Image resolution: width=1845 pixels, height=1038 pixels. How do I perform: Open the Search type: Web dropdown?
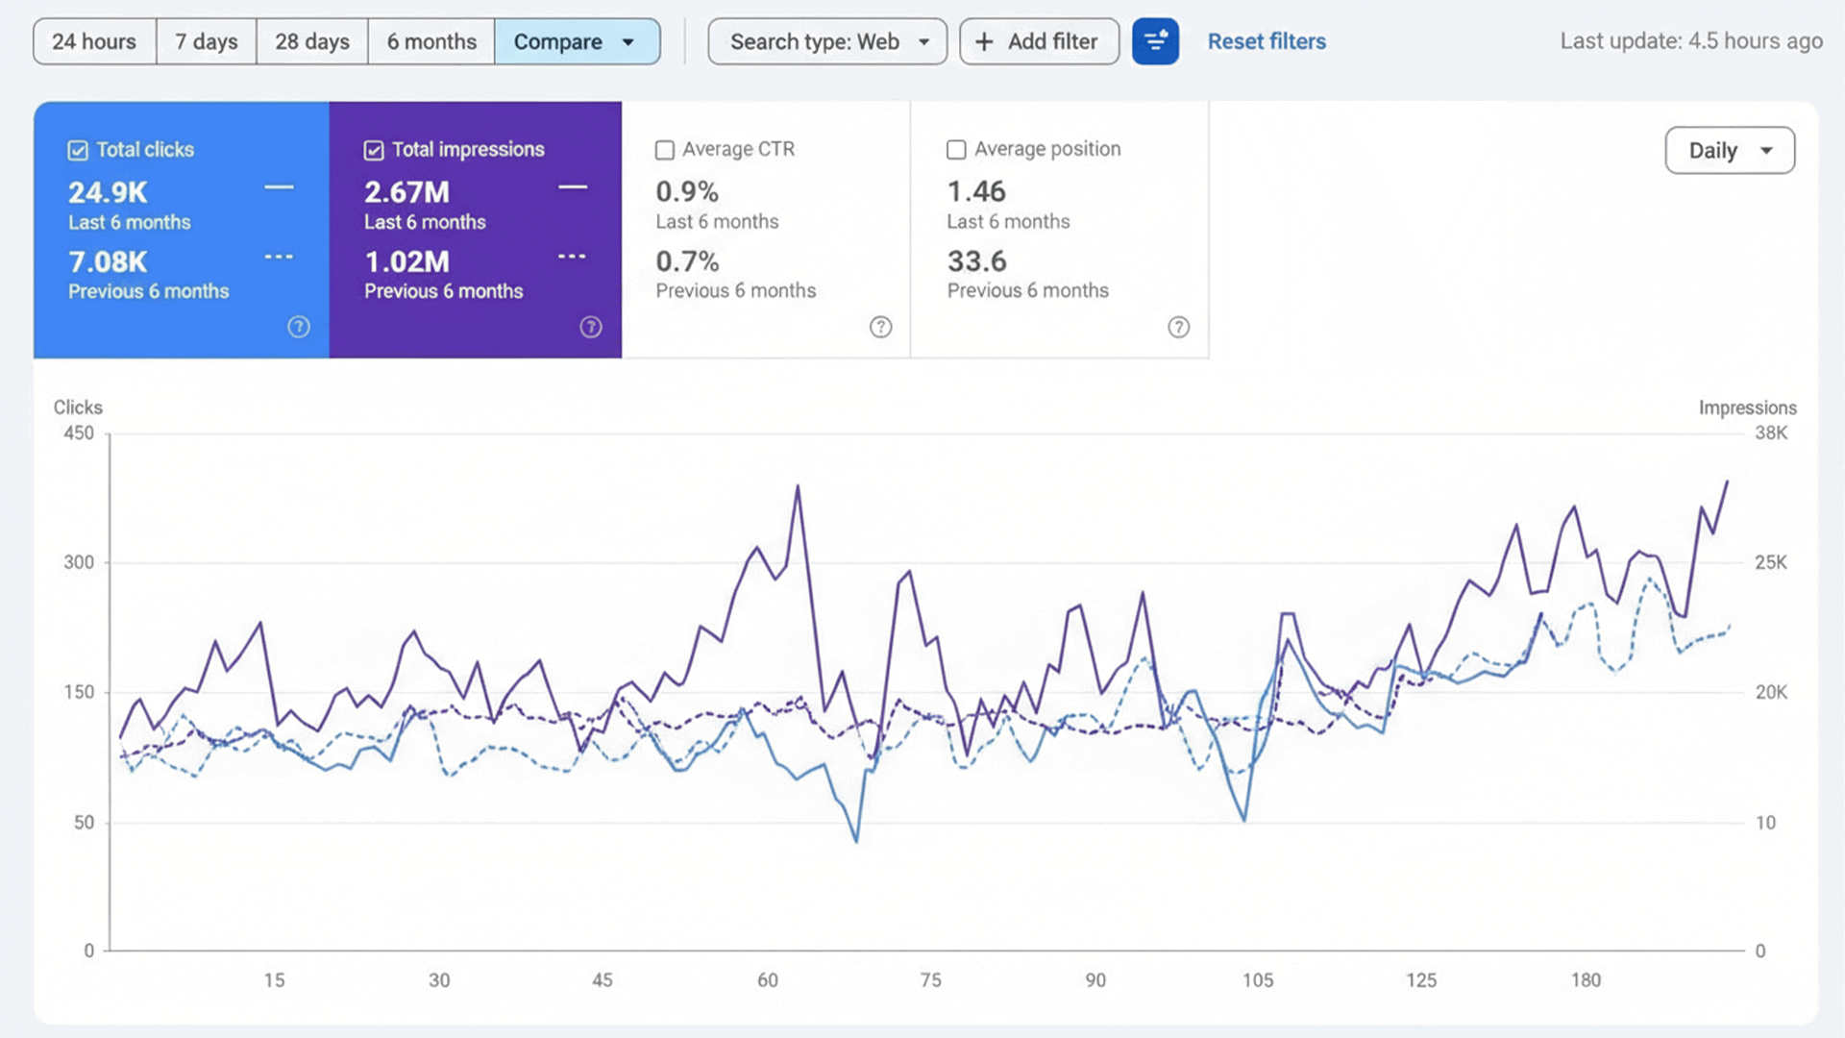[827, 41]
